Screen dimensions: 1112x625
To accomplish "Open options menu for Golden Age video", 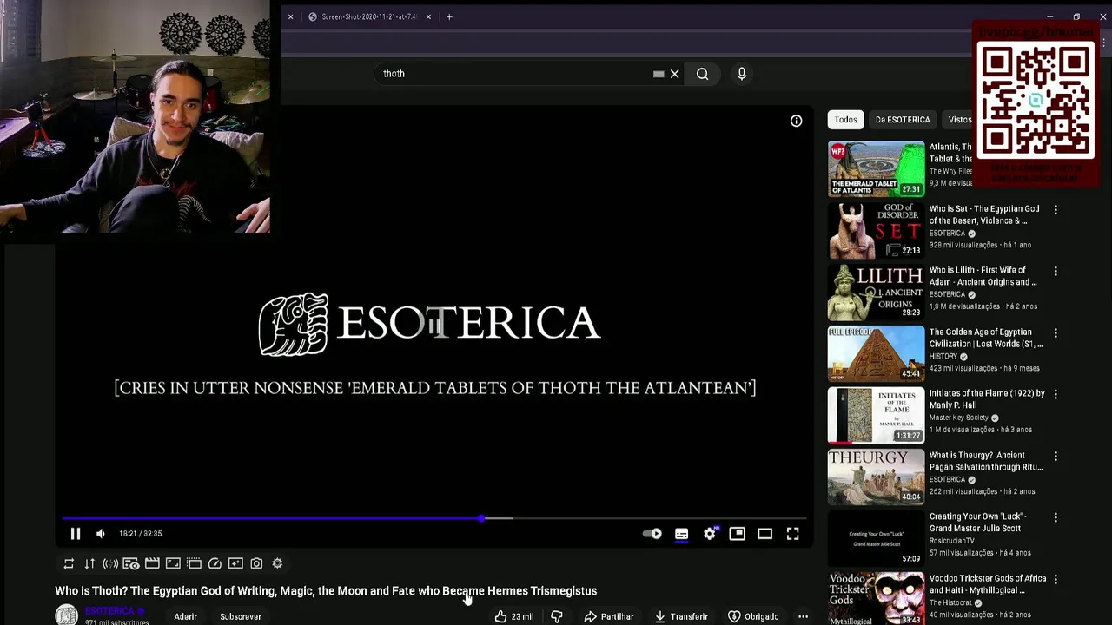I will click(1056, 333).
